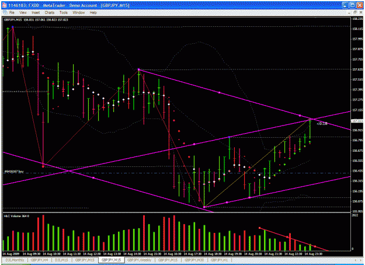Minimize the application window

point(345,5)
